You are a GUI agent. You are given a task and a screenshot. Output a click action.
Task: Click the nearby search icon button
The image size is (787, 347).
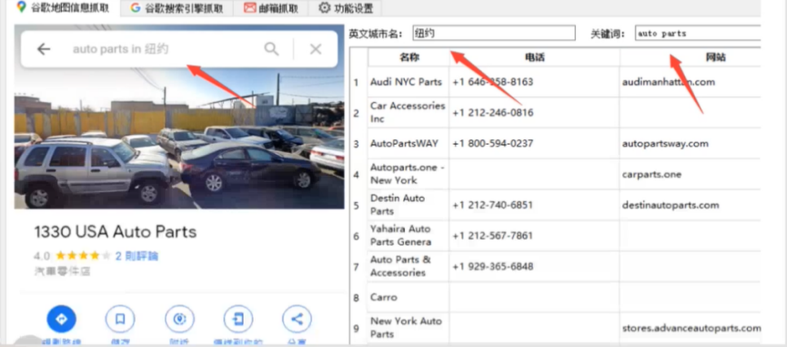[179, 319]
